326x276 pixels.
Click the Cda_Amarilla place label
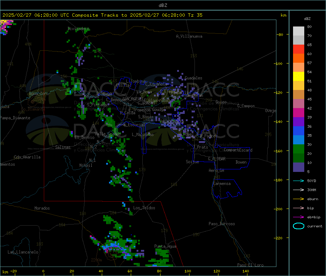click(27, 157)
